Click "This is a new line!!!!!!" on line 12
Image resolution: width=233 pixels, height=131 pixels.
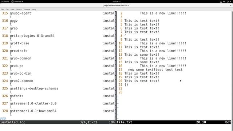163,51
